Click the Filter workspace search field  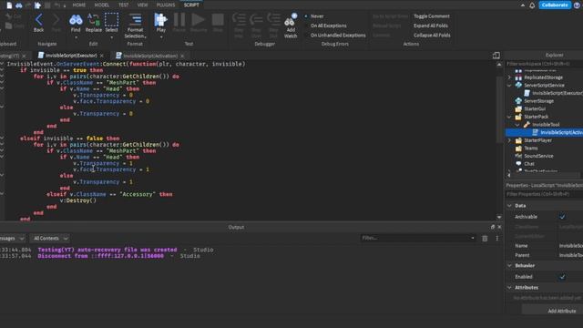544,64
